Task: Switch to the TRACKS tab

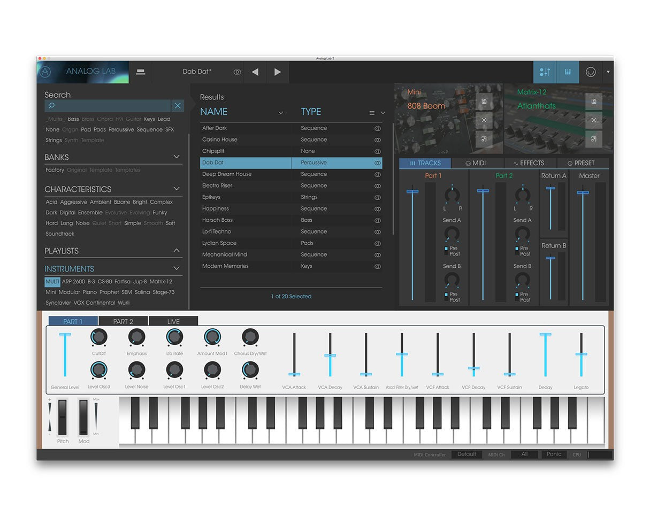Action: tap(425, 163)
